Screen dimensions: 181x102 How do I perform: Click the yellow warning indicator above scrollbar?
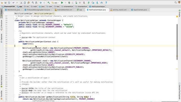click(x=177, y=16)
